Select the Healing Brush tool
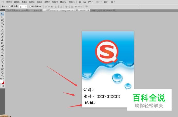 click(2, 34)
